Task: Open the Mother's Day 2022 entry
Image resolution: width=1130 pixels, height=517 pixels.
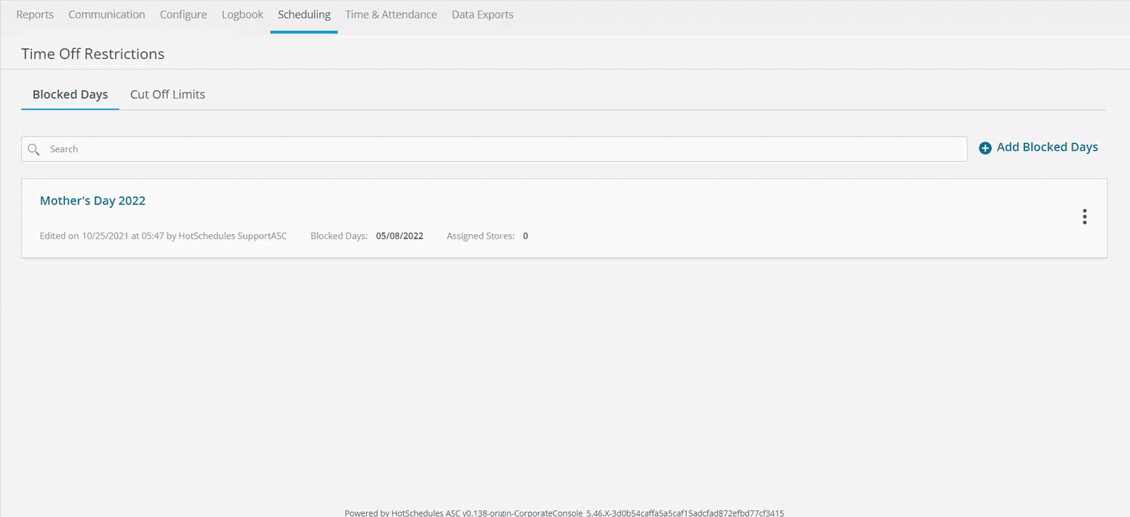Action: pos(92,201)
